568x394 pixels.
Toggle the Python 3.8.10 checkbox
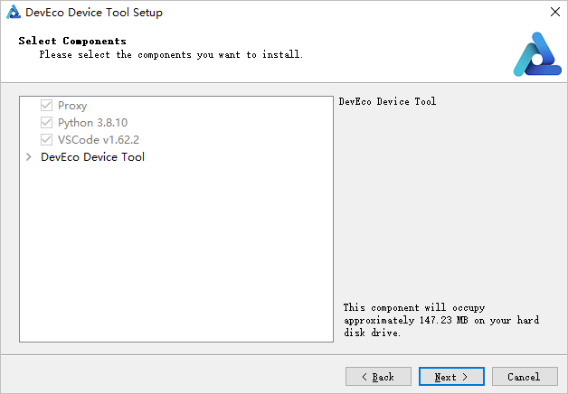click(x=47, y=123)
